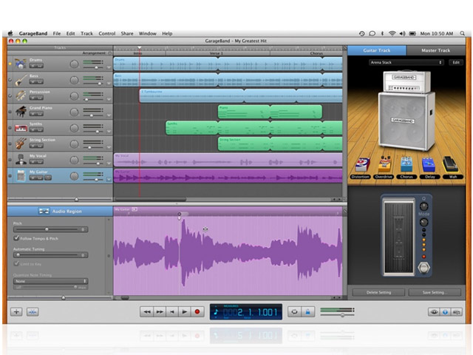Image resolution: width=473 pixels, height=355 pixels.
Task: Open the loop browser eye button
Action: 434,312
